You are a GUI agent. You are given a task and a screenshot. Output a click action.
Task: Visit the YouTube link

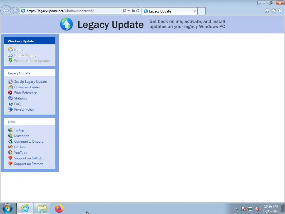tap(21, 153)
